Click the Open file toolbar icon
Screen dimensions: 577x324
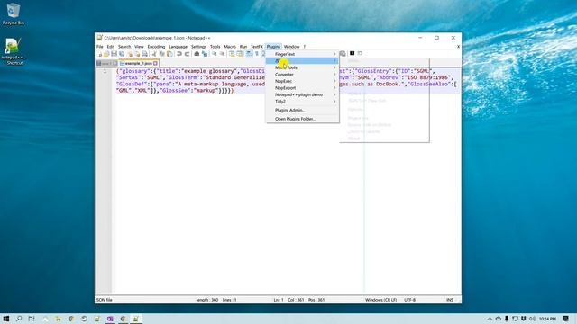tap(106, 54)
